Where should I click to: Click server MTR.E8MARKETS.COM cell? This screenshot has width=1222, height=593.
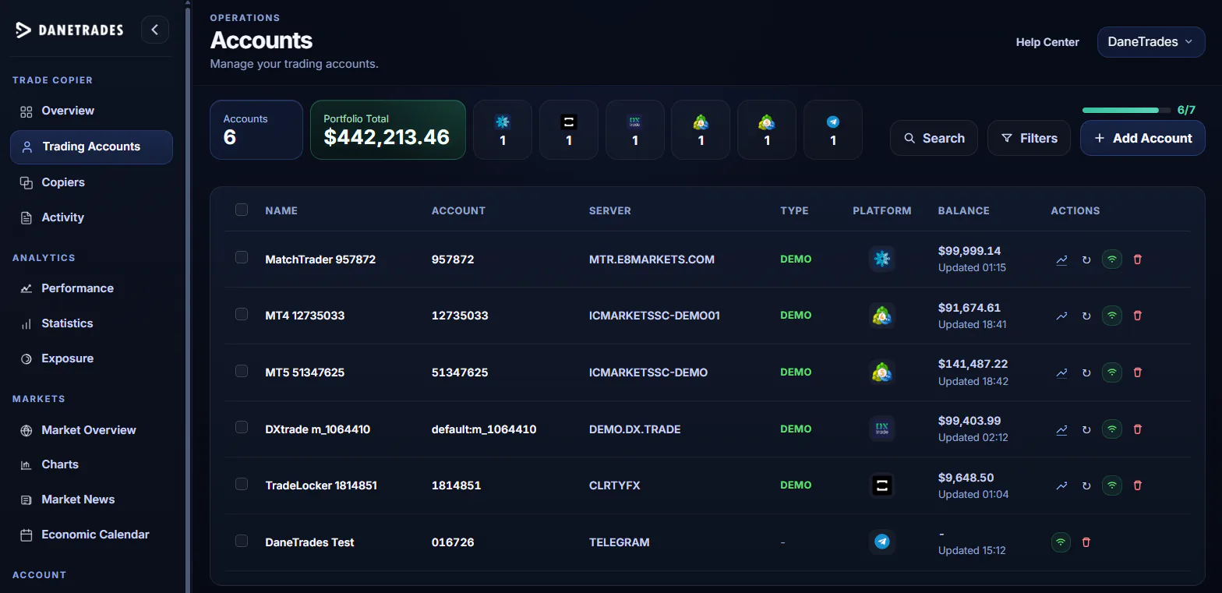652,259
